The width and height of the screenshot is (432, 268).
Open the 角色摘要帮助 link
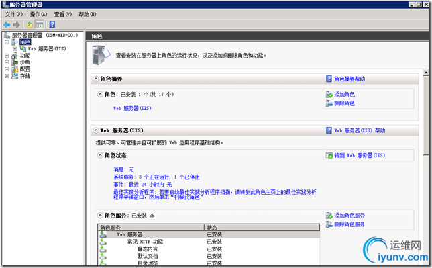coord(349,79)
